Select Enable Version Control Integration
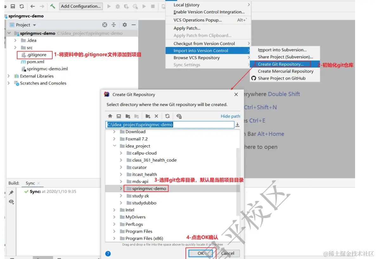This screenshot has height=259, width=376. pyautogui.click(x=208, y=12)
